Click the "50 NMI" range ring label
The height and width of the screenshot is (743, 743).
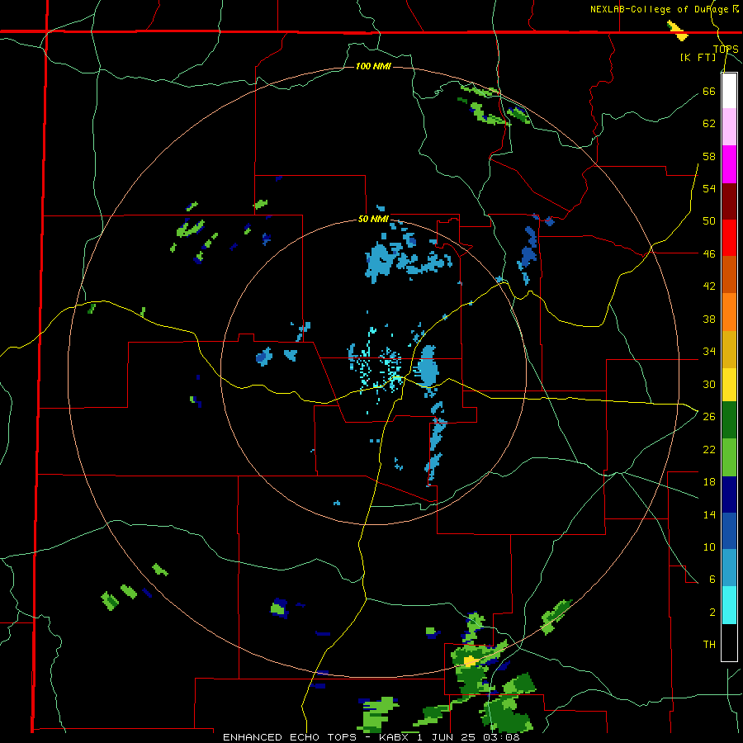[373, 219]
